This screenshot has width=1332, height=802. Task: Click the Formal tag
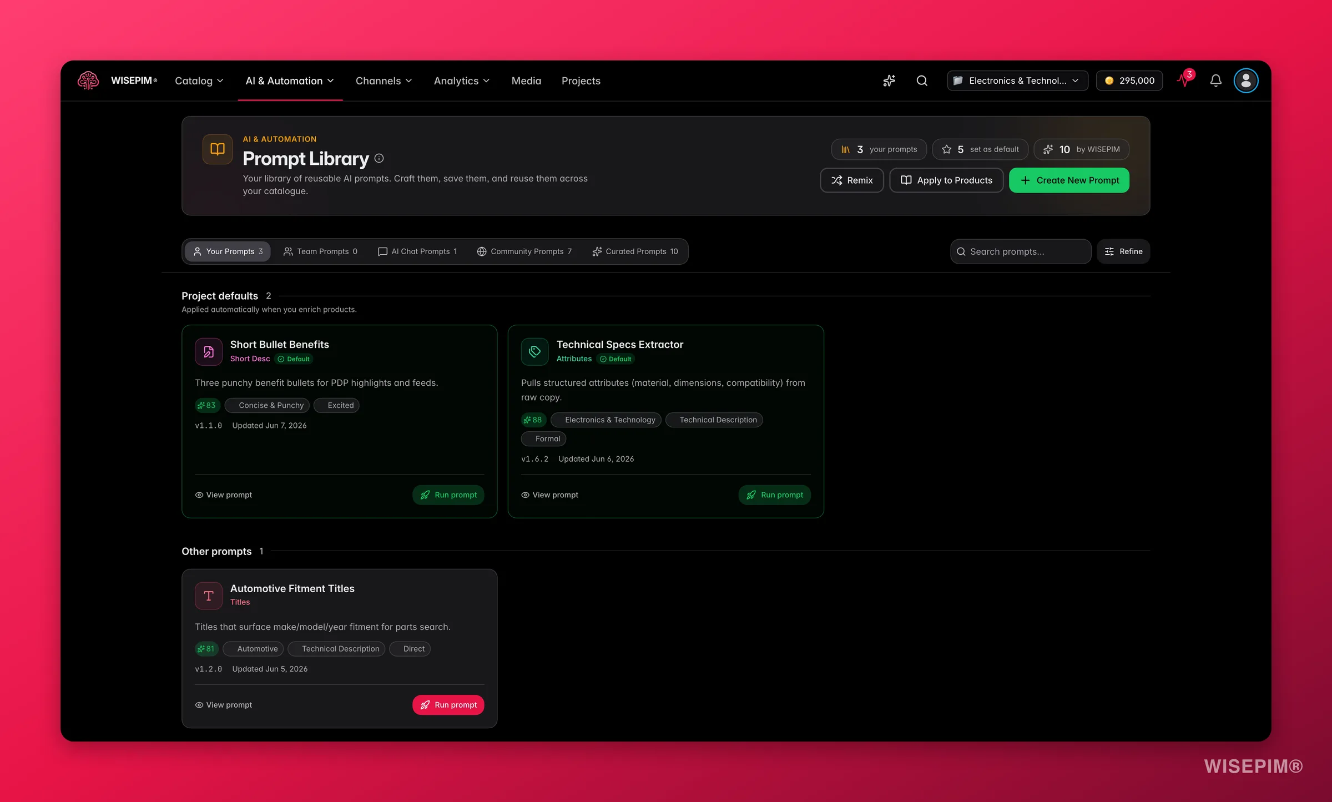[543, 438]
